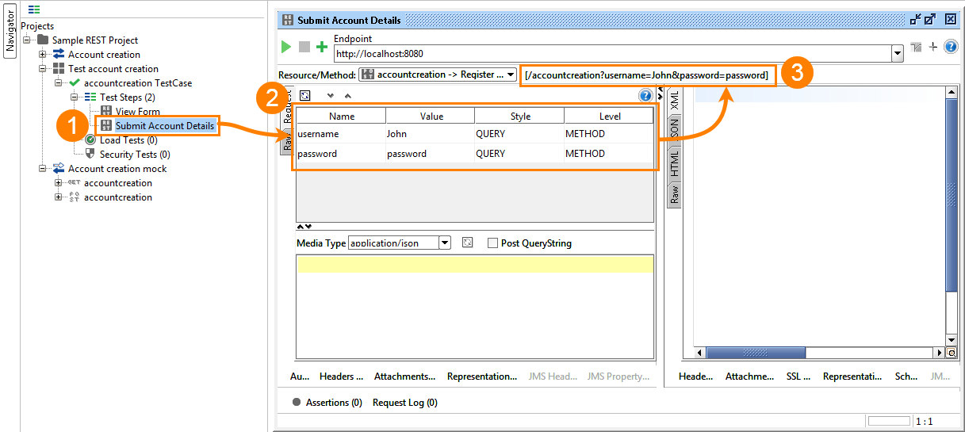
Task: Switch to the response HTML tab
Action: pos(675,163)
